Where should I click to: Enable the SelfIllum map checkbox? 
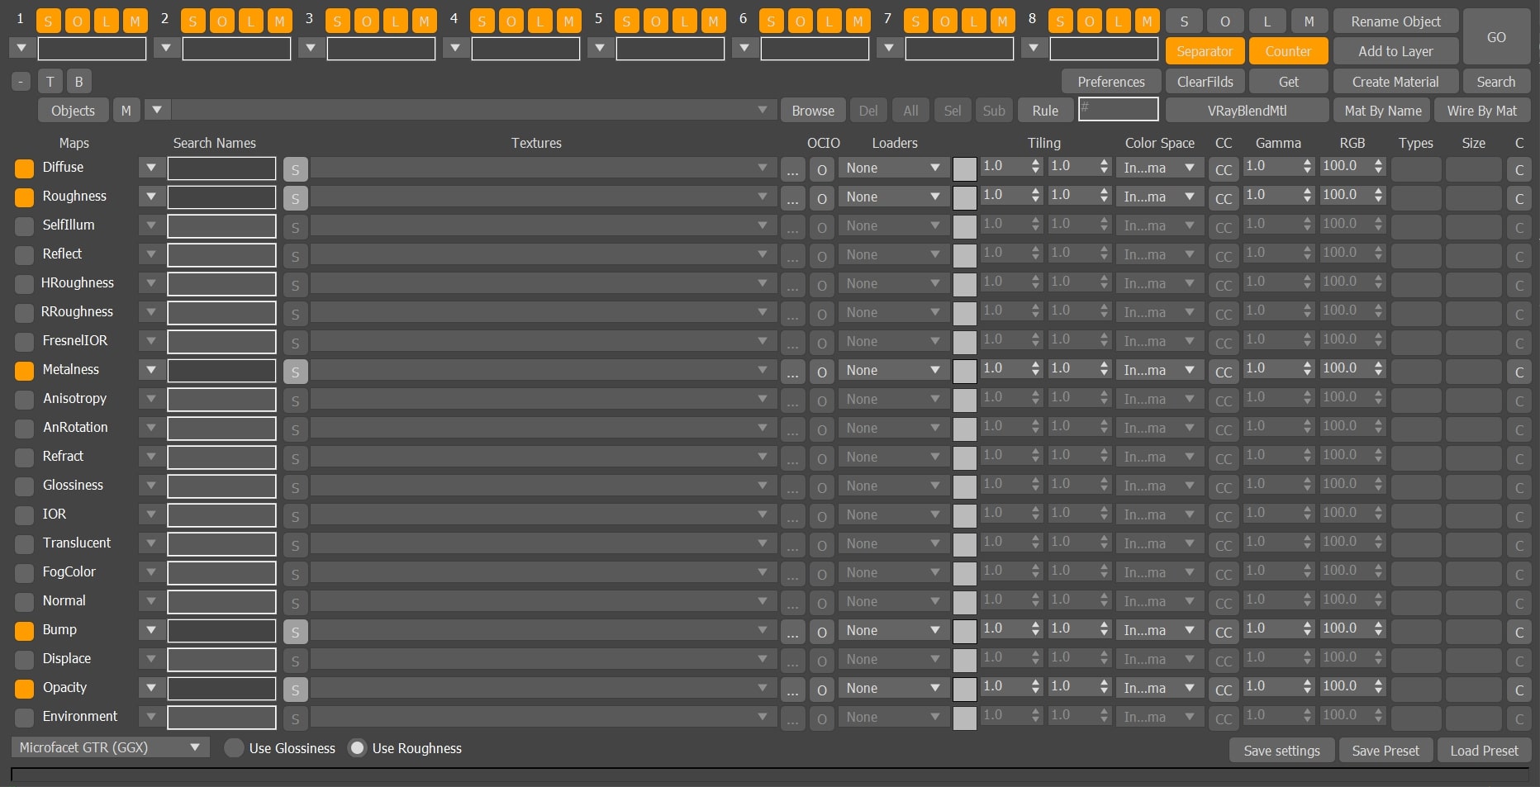[x=25, y=226]
